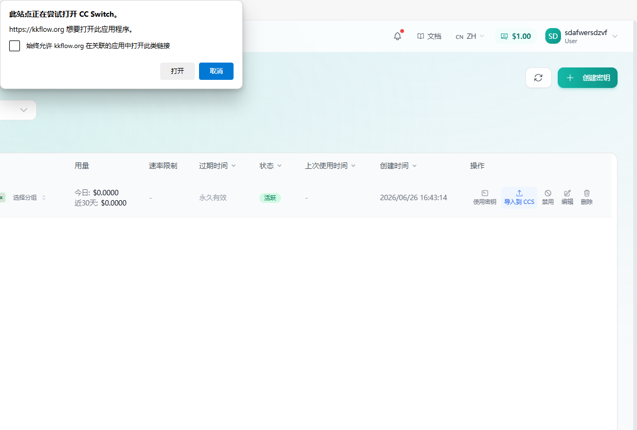This screenshot has width=637, height=430.
Task: Click the CN flag label beside ZH
Action: click(460, 37)
